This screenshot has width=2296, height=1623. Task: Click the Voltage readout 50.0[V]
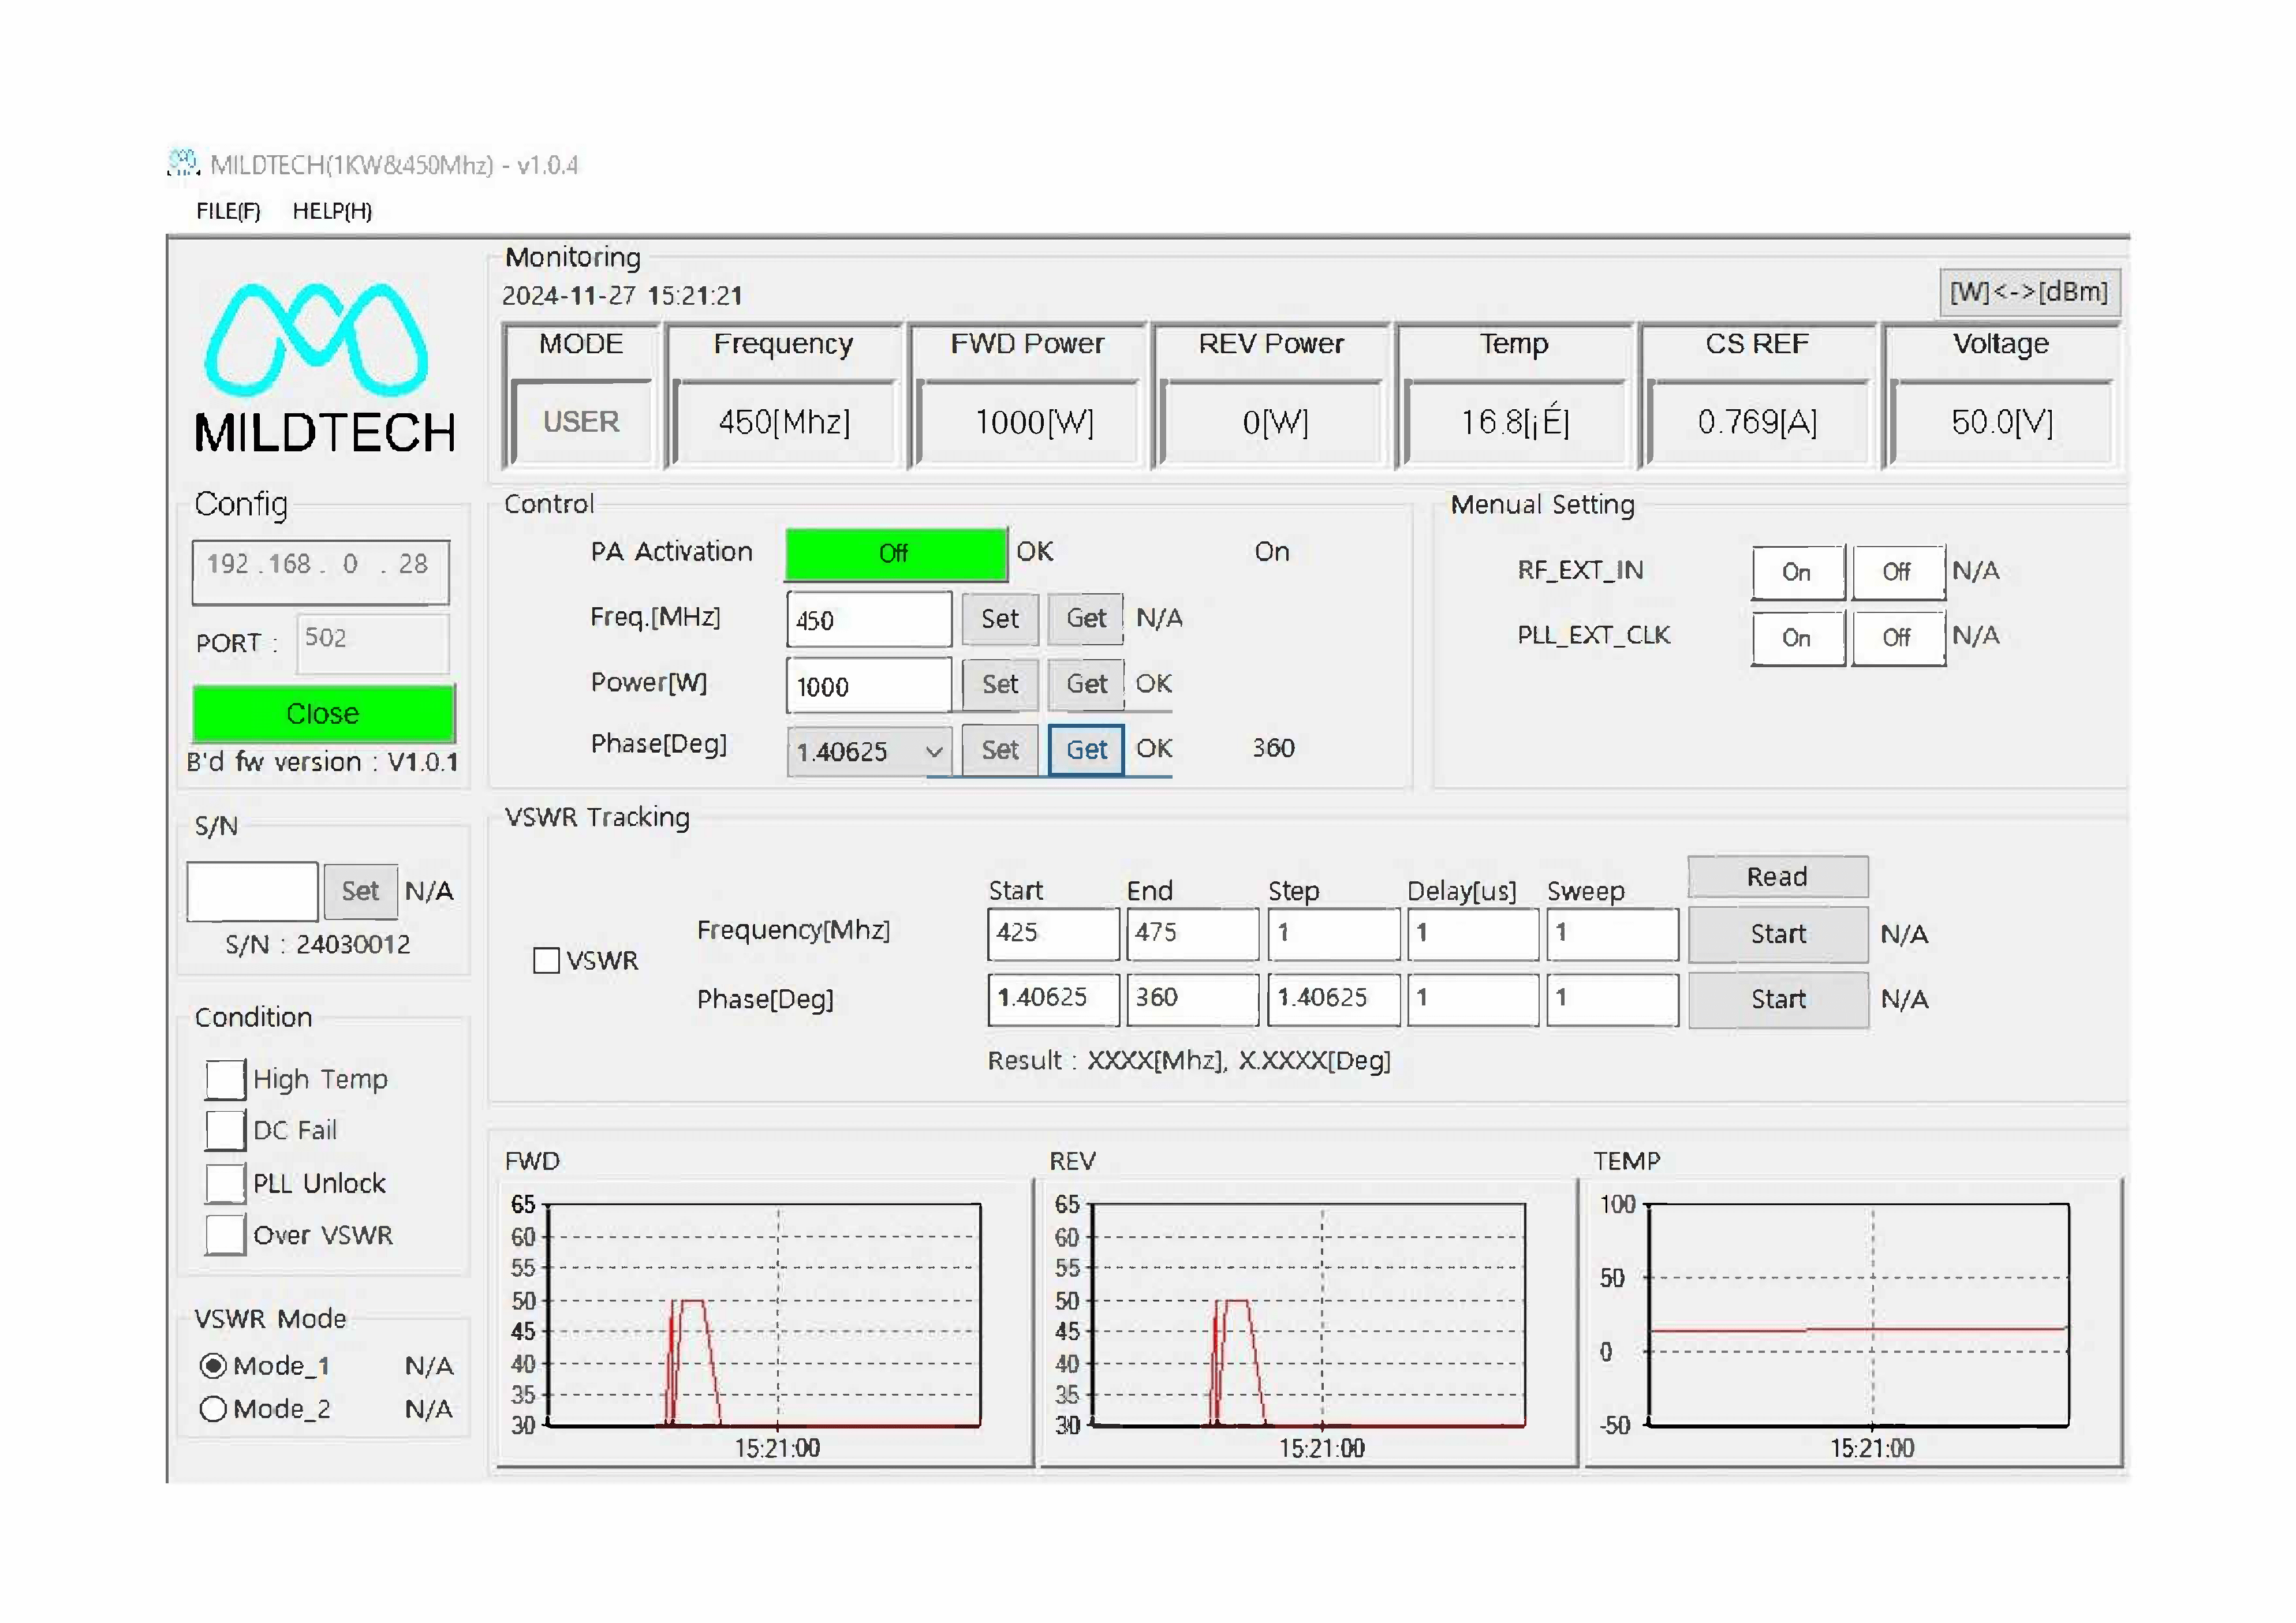2002,422
